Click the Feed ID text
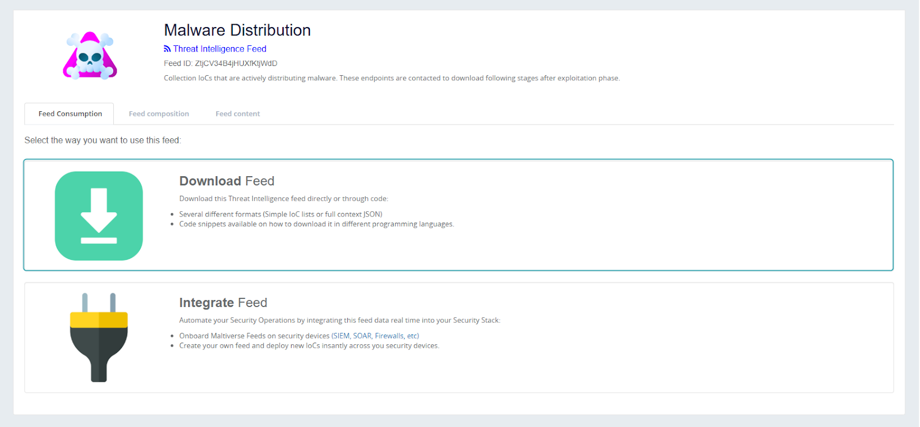Viewport: 920px width, 427px height. point(220,64)
